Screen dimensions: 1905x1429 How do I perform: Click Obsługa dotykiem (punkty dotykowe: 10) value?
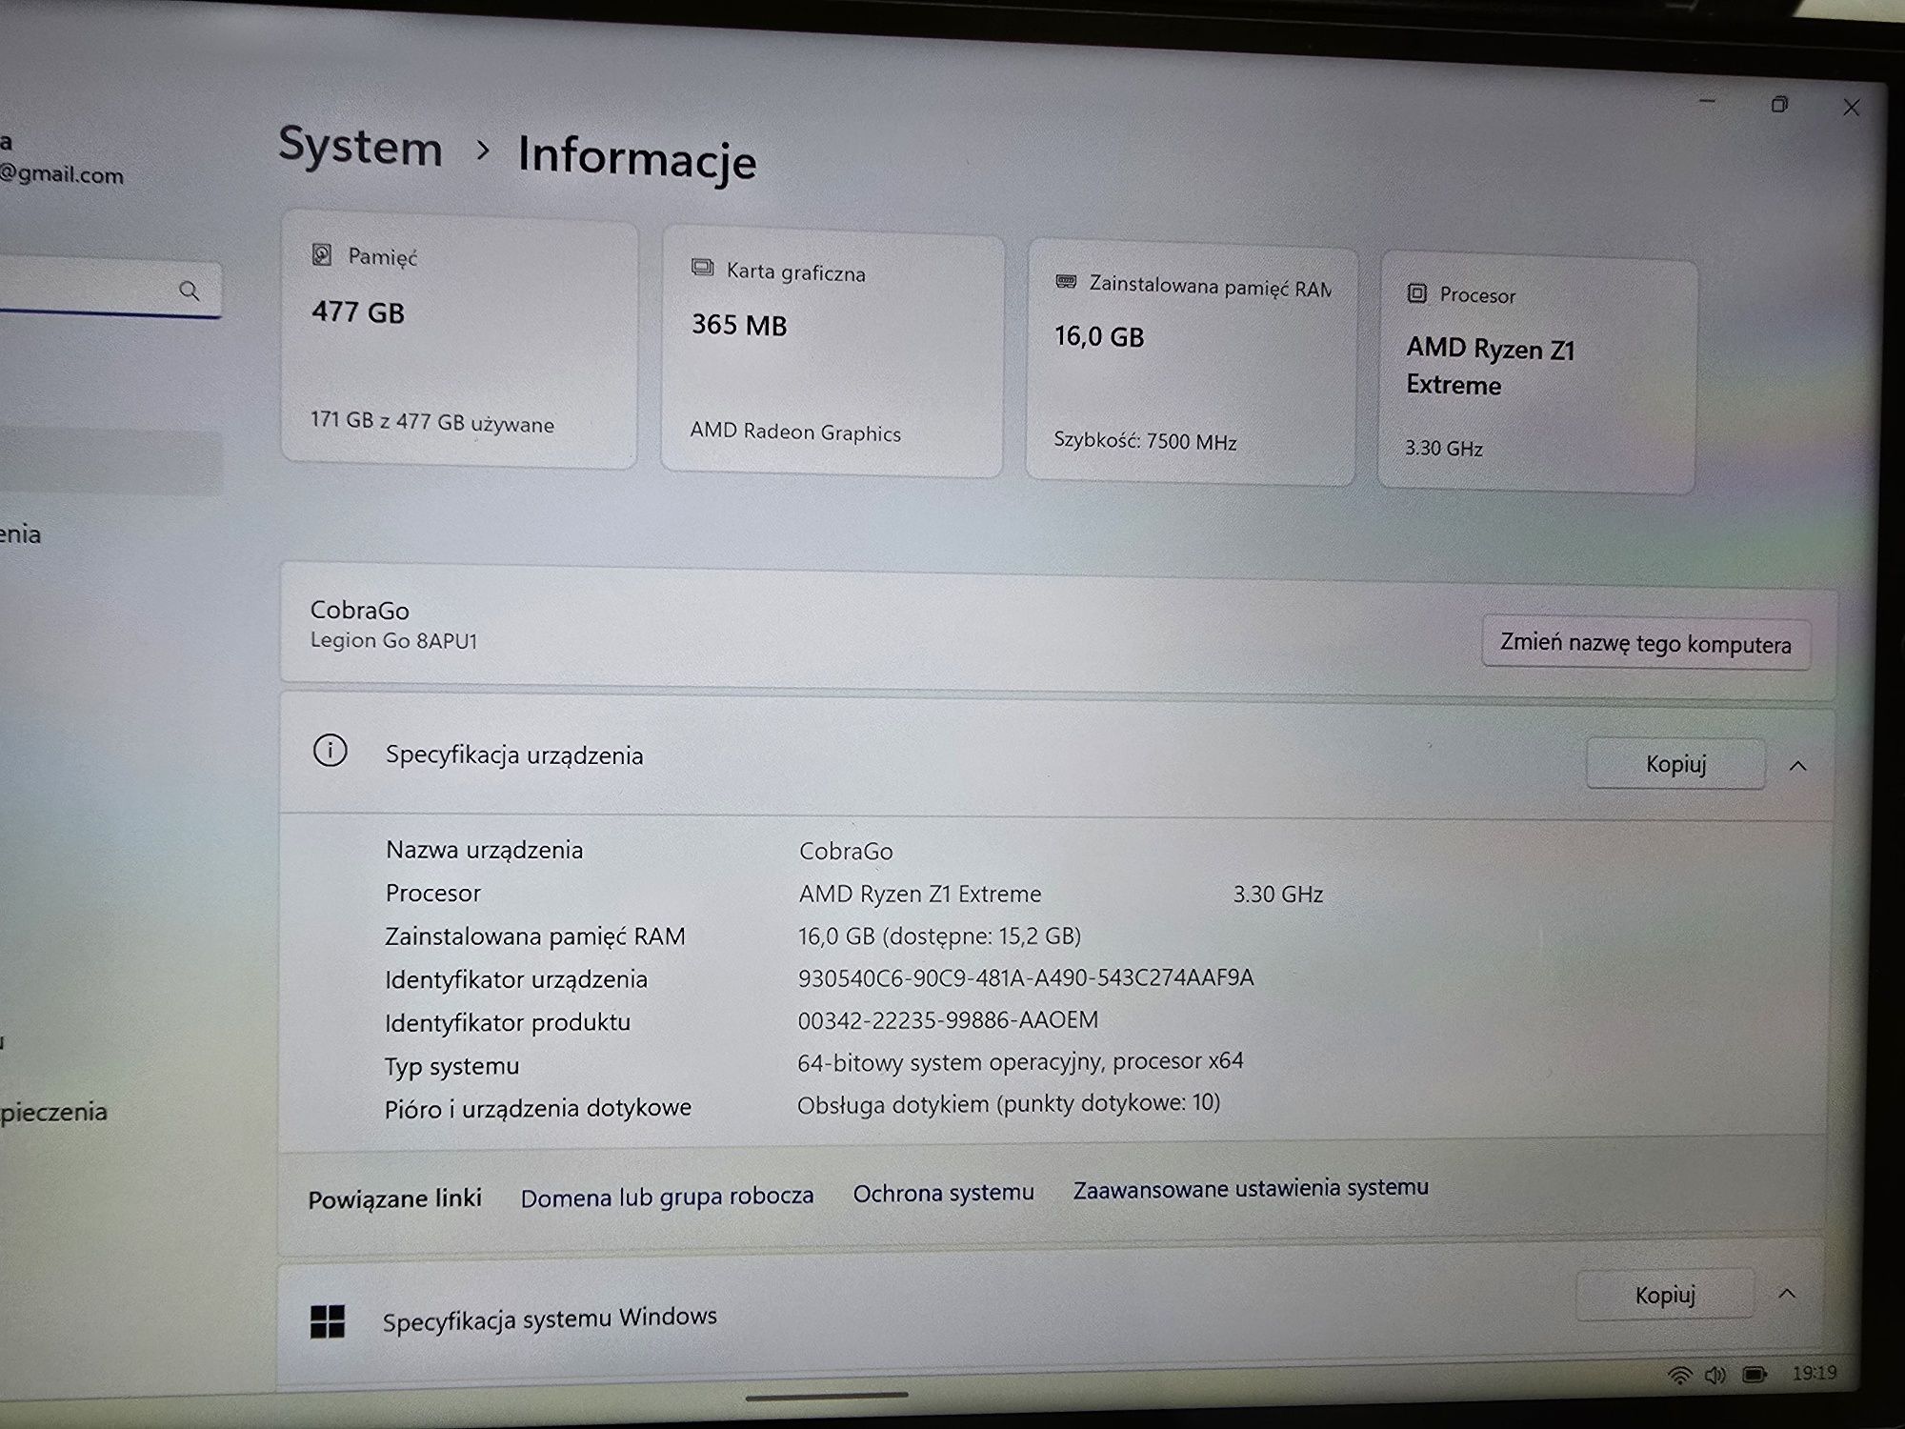[x=1009, y=1104]
